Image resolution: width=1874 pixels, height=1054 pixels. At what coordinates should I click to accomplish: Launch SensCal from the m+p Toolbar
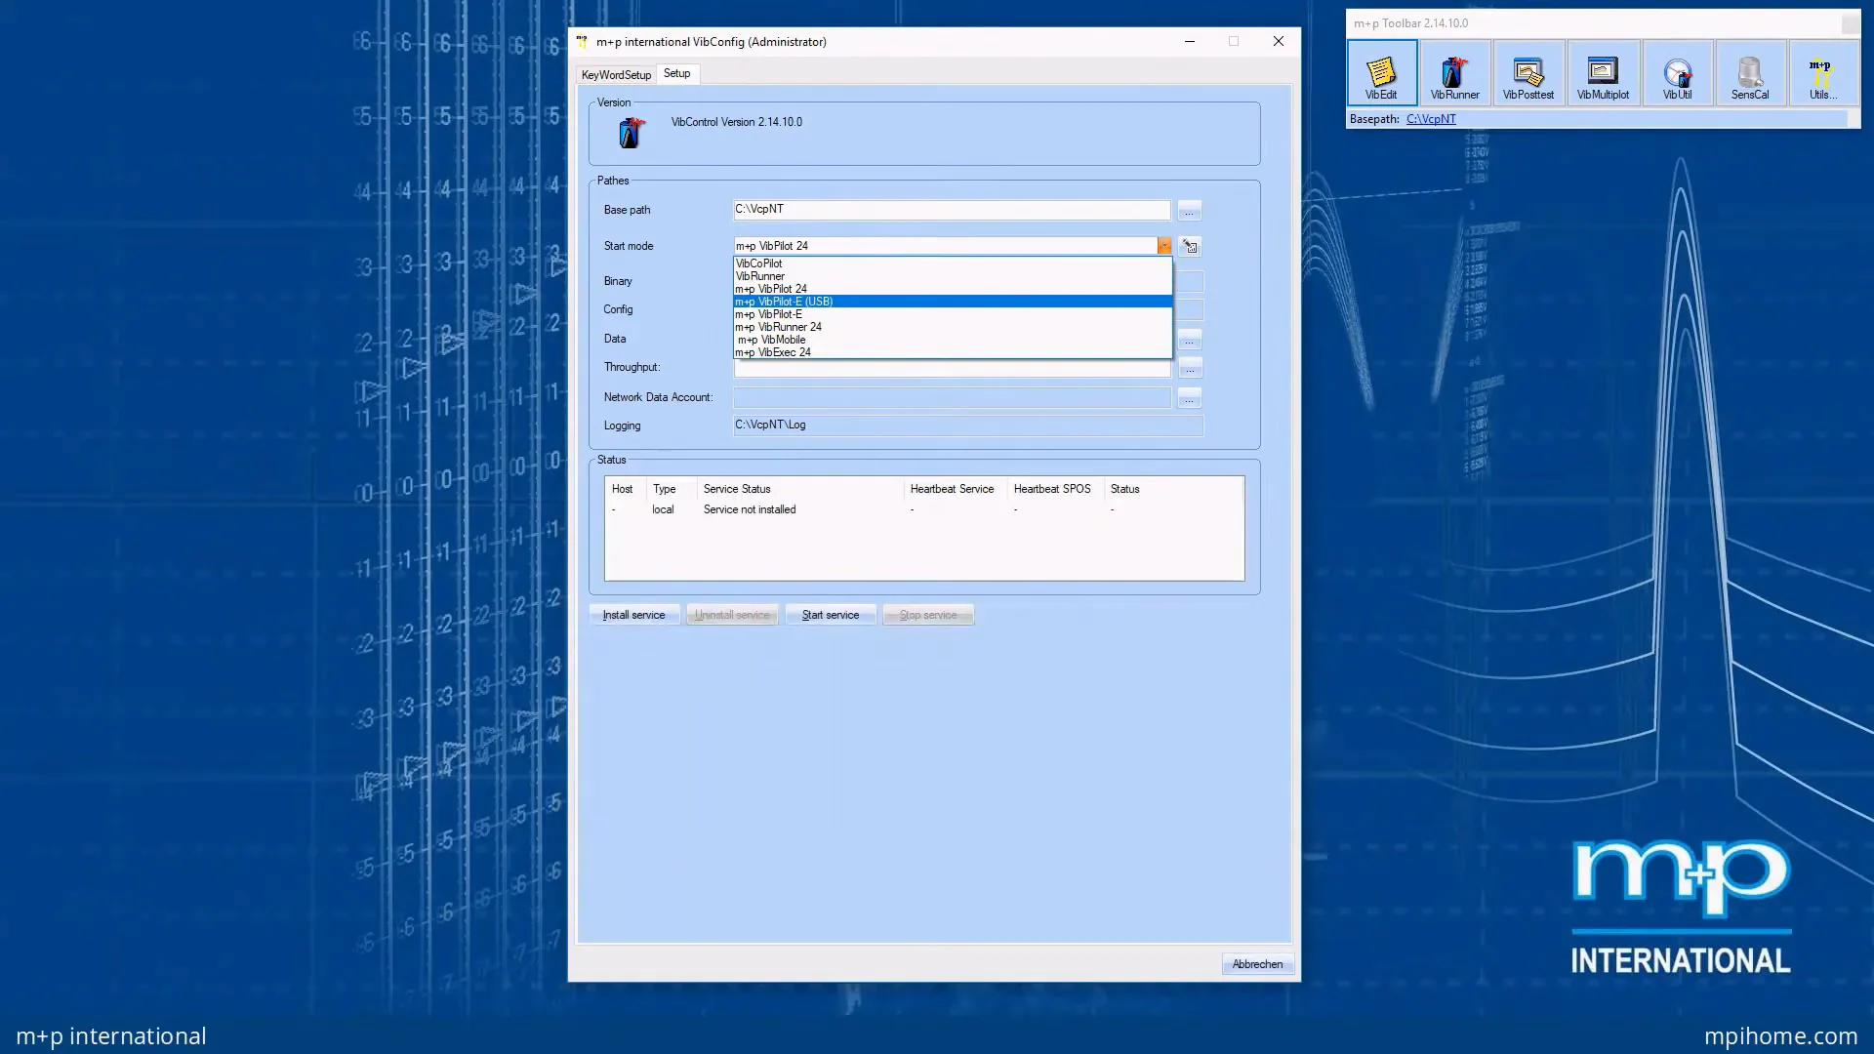[1750, 73]
